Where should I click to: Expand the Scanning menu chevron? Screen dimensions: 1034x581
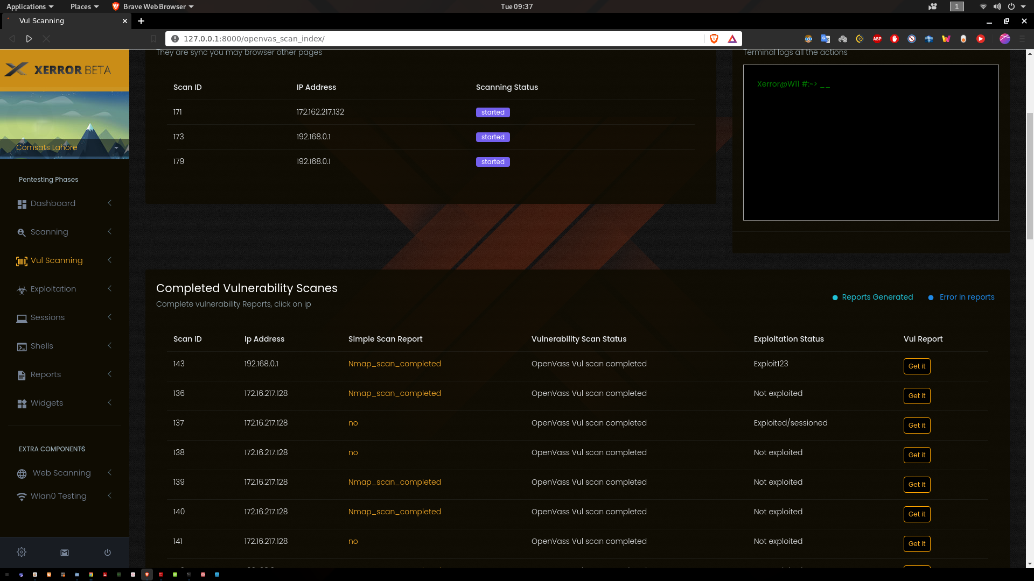(x=110, y=231)
